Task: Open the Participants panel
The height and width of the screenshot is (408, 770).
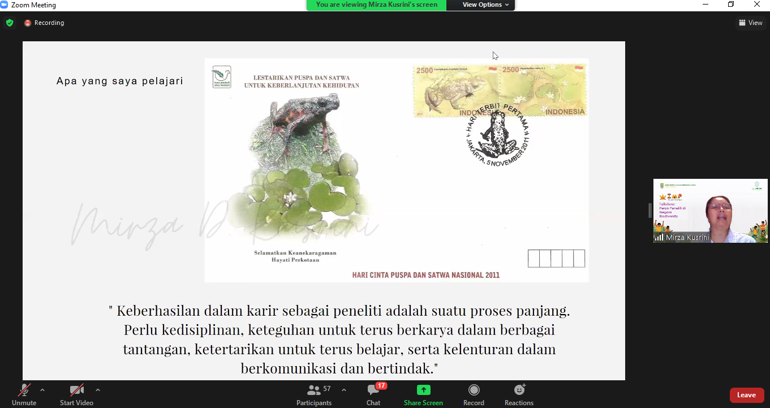Action: pos(314,394)
